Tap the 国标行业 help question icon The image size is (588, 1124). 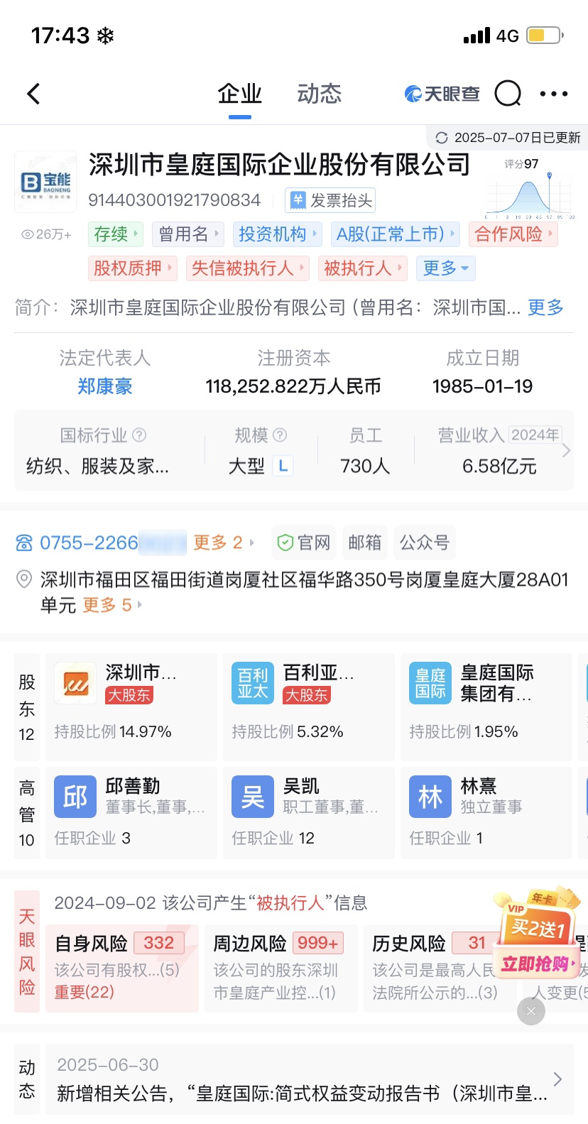coord(140,435)
